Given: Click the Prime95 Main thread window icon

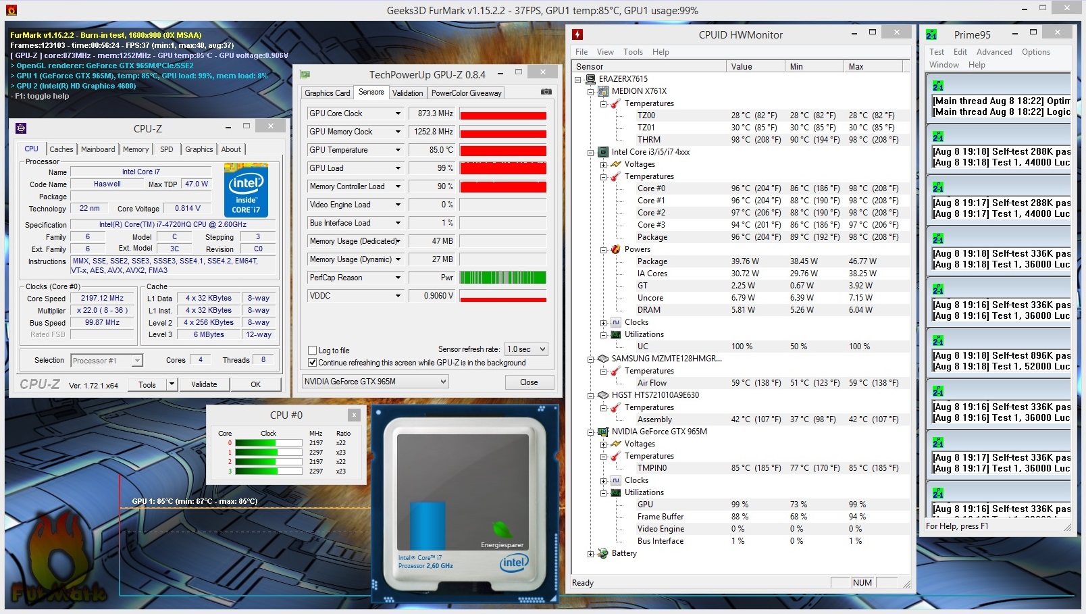Looking at the screenshot, I should pos(938,86).
